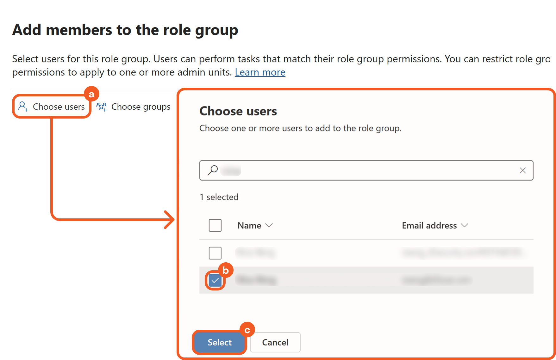Tick the select-all checkbox beside Name header
The height and width of the screenshot is (360, 556).
coord(215,225)
